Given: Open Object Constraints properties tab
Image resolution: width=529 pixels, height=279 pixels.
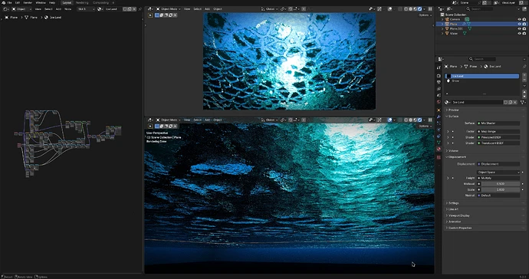Looking at the screenshot, I should click(439, 136).
